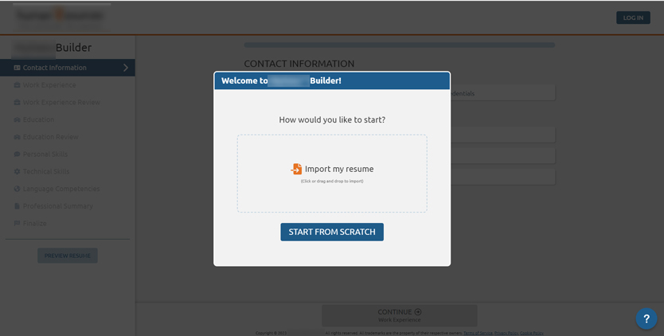664x336 pixels.
Task: Click the LOG IN button
Action: point(633,18)
